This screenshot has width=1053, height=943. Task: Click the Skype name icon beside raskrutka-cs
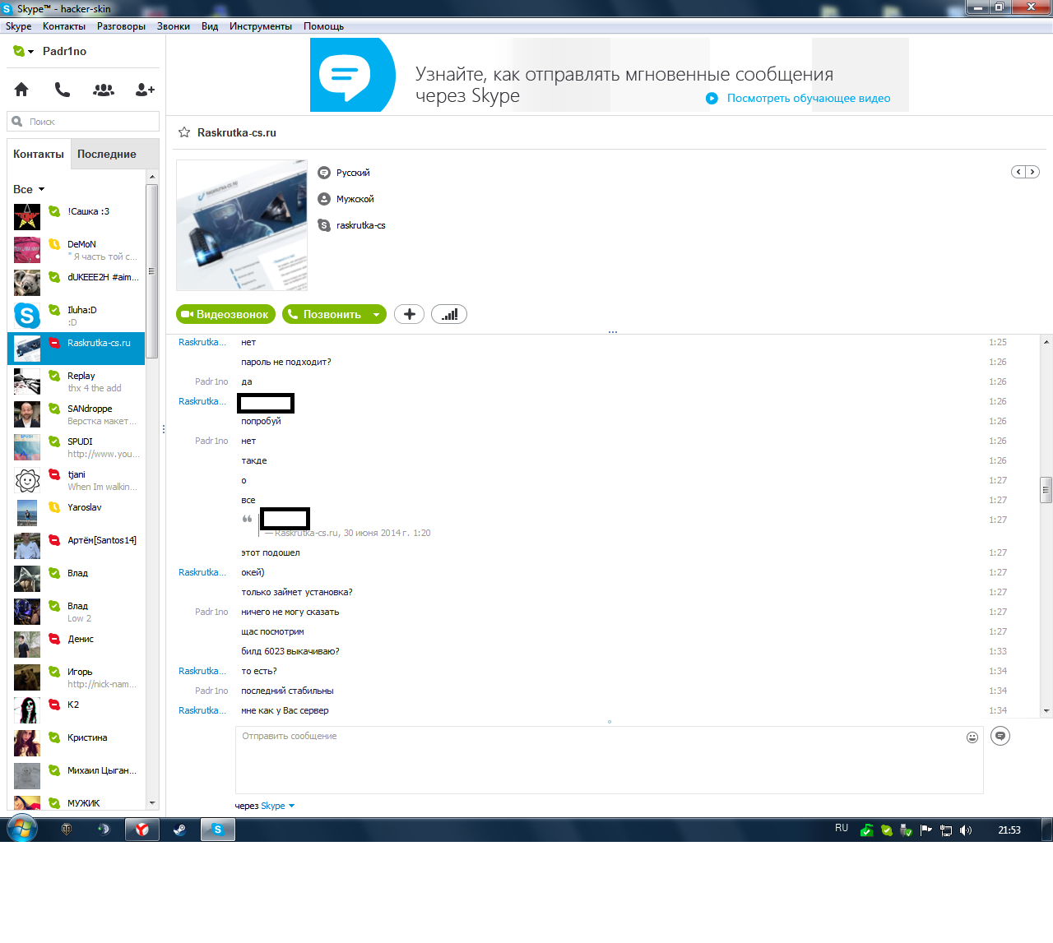point(324,225)
